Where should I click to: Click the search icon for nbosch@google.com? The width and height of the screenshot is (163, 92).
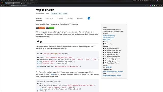105,63
